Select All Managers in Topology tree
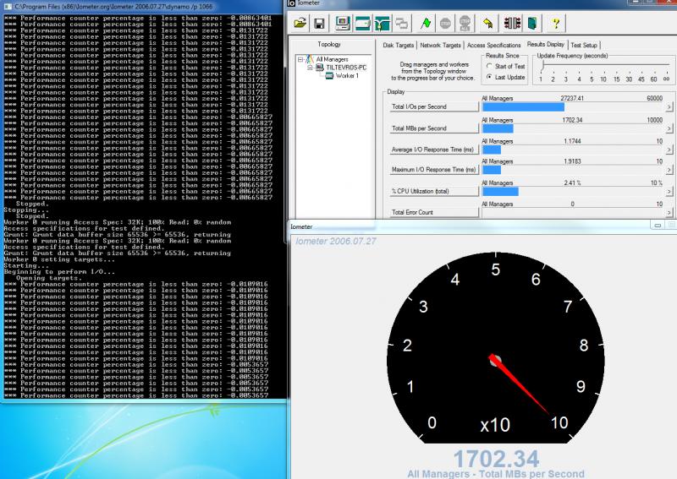This screenshot has height=479, width=677. click(x=332, y=59)
